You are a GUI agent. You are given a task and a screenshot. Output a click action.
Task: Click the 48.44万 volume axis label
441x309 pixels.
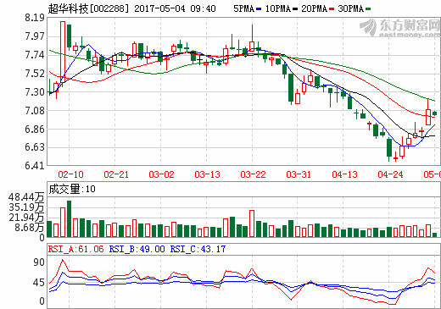(26, 197)
